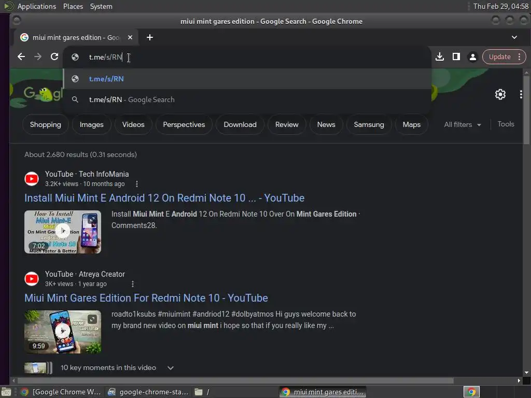Choose the t.me/s/RN URL suggestion
Image resolution: width=531 pixels, height=398 pixels.
[x=247, y=79]
